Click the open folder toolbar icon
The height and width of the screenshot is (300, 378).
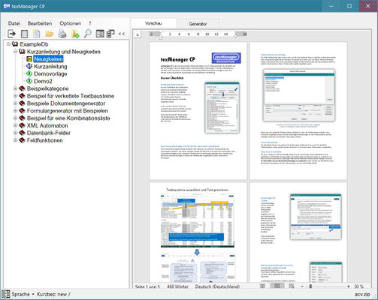point(50,34)
